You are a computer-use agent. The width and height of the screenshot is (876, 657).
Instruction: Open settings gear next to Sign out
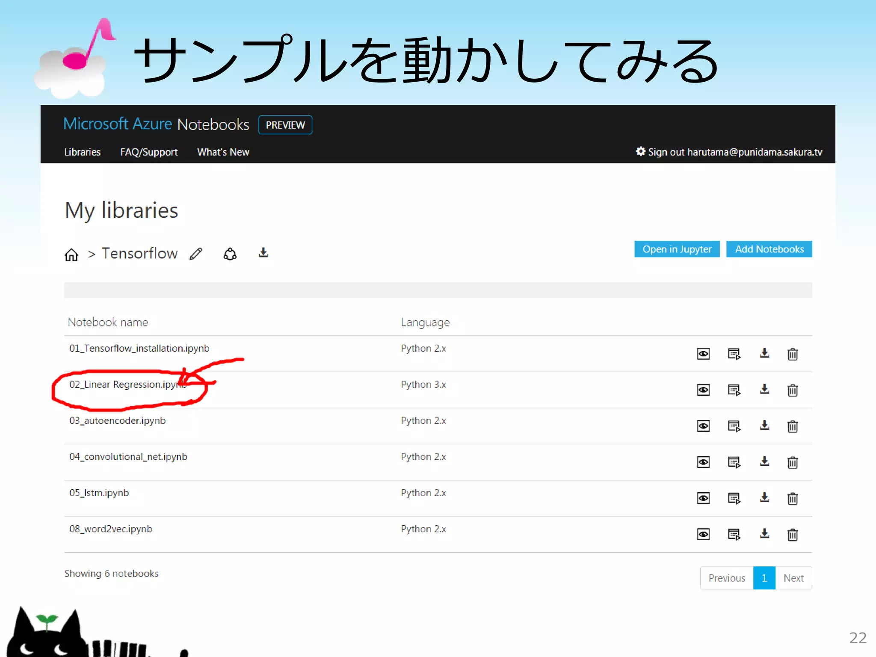(x=640, y=151)
